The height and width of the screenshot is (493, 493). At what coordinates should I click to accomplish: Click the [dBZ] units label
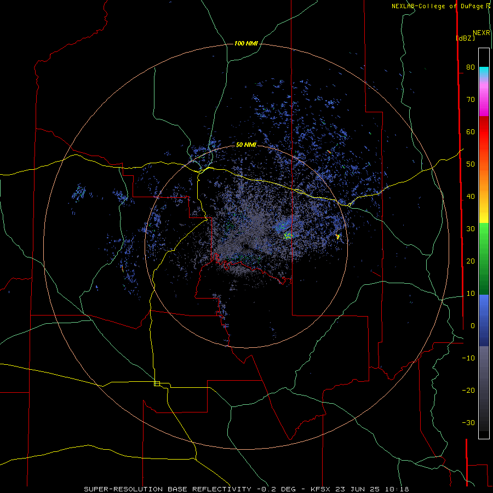[465, 38]
